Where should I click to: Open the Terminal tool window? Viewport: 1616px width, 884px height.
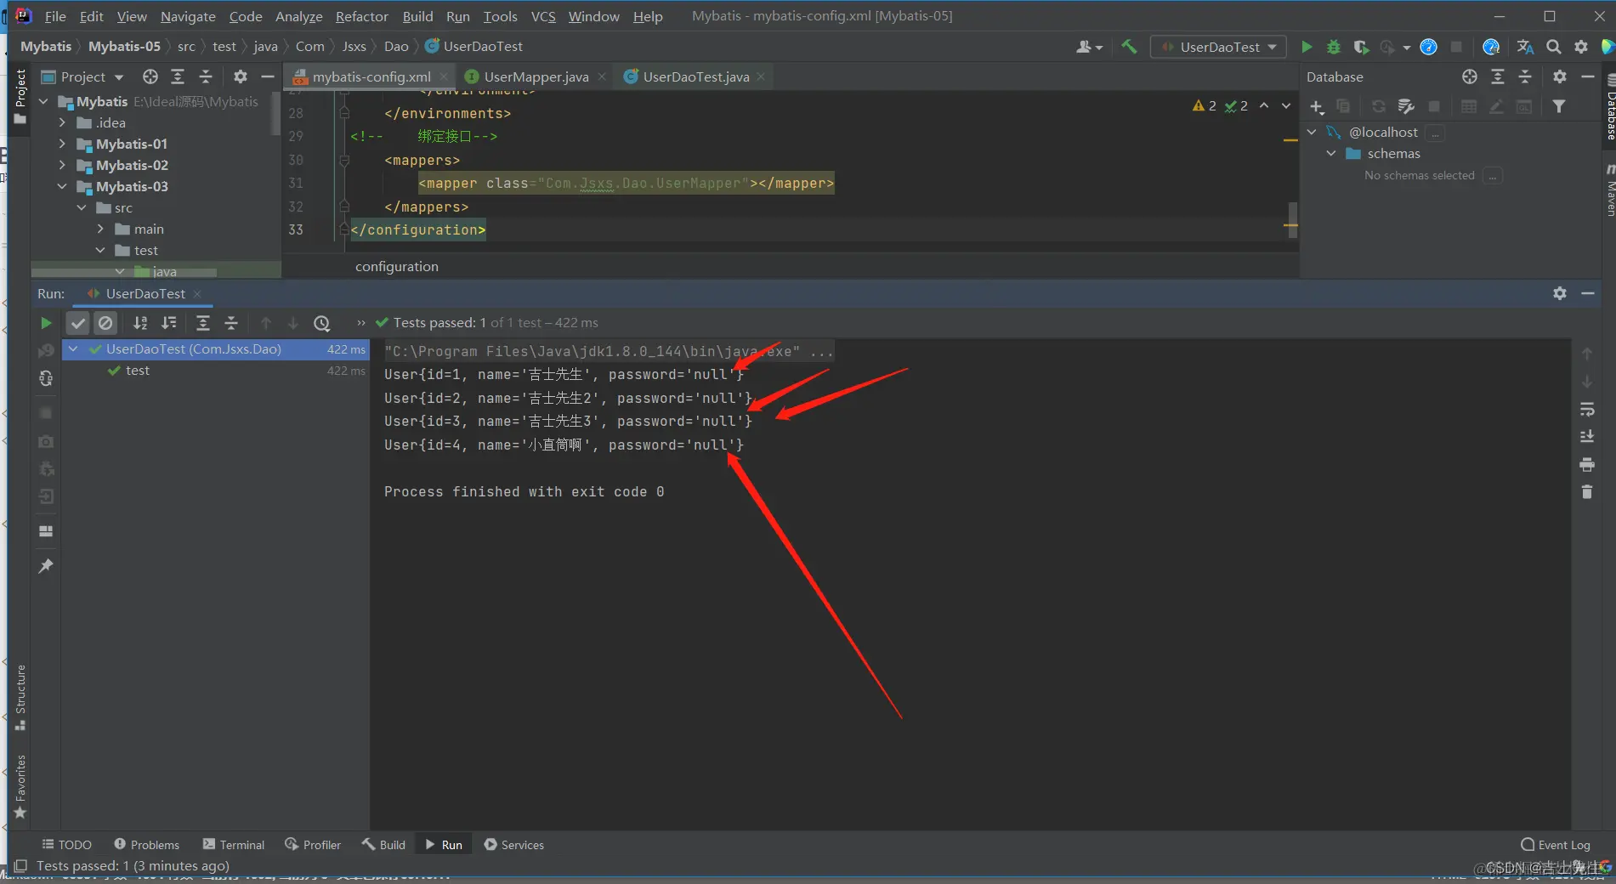(x=234, y=844)
